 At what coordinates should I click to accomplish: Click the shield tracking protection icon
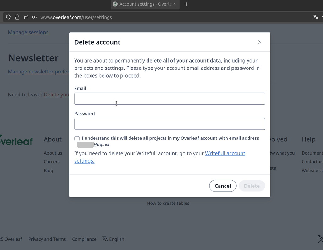[x=8, y=17]
